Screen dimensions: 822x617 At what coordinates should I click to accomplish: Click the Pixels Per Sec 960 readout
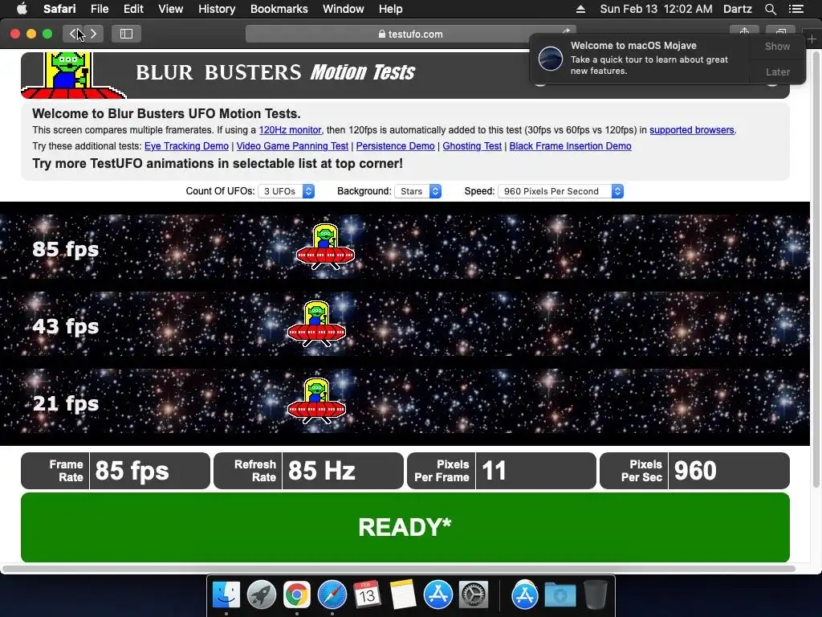(x=694, y=471)
